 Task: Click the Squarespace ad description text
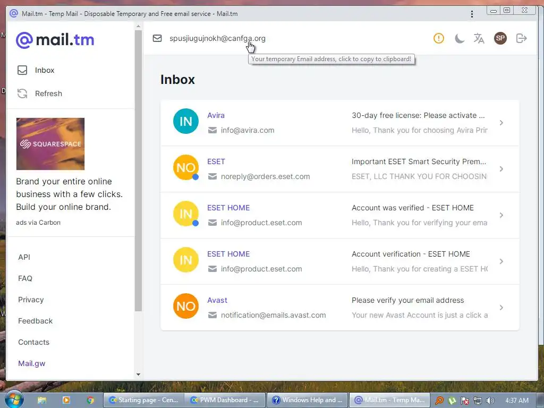click(70, 194)
